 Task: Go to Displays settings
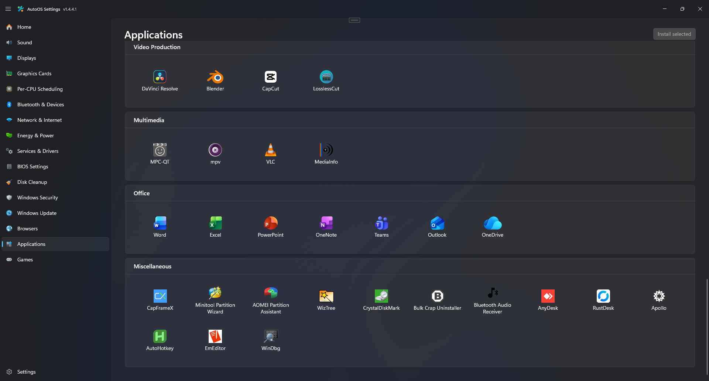55,58
